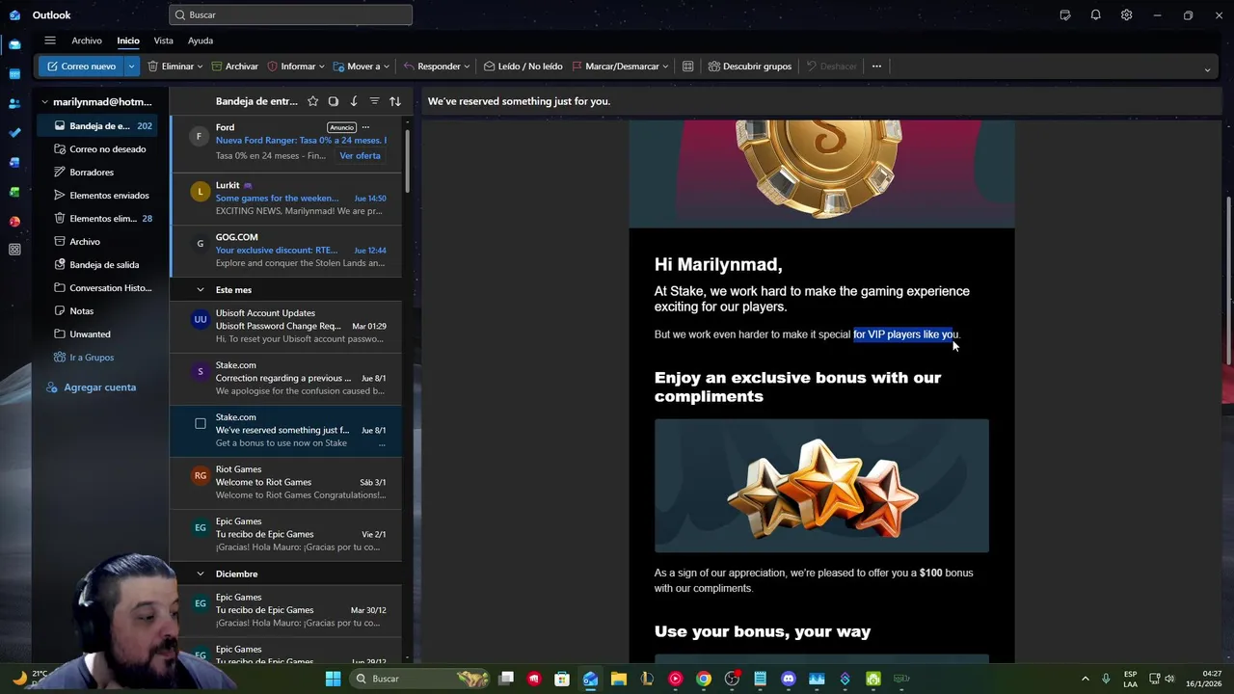The width and height of the screenshot is (1234, 694).
Task: Open the message list filter icon
Action: point(374,101)
